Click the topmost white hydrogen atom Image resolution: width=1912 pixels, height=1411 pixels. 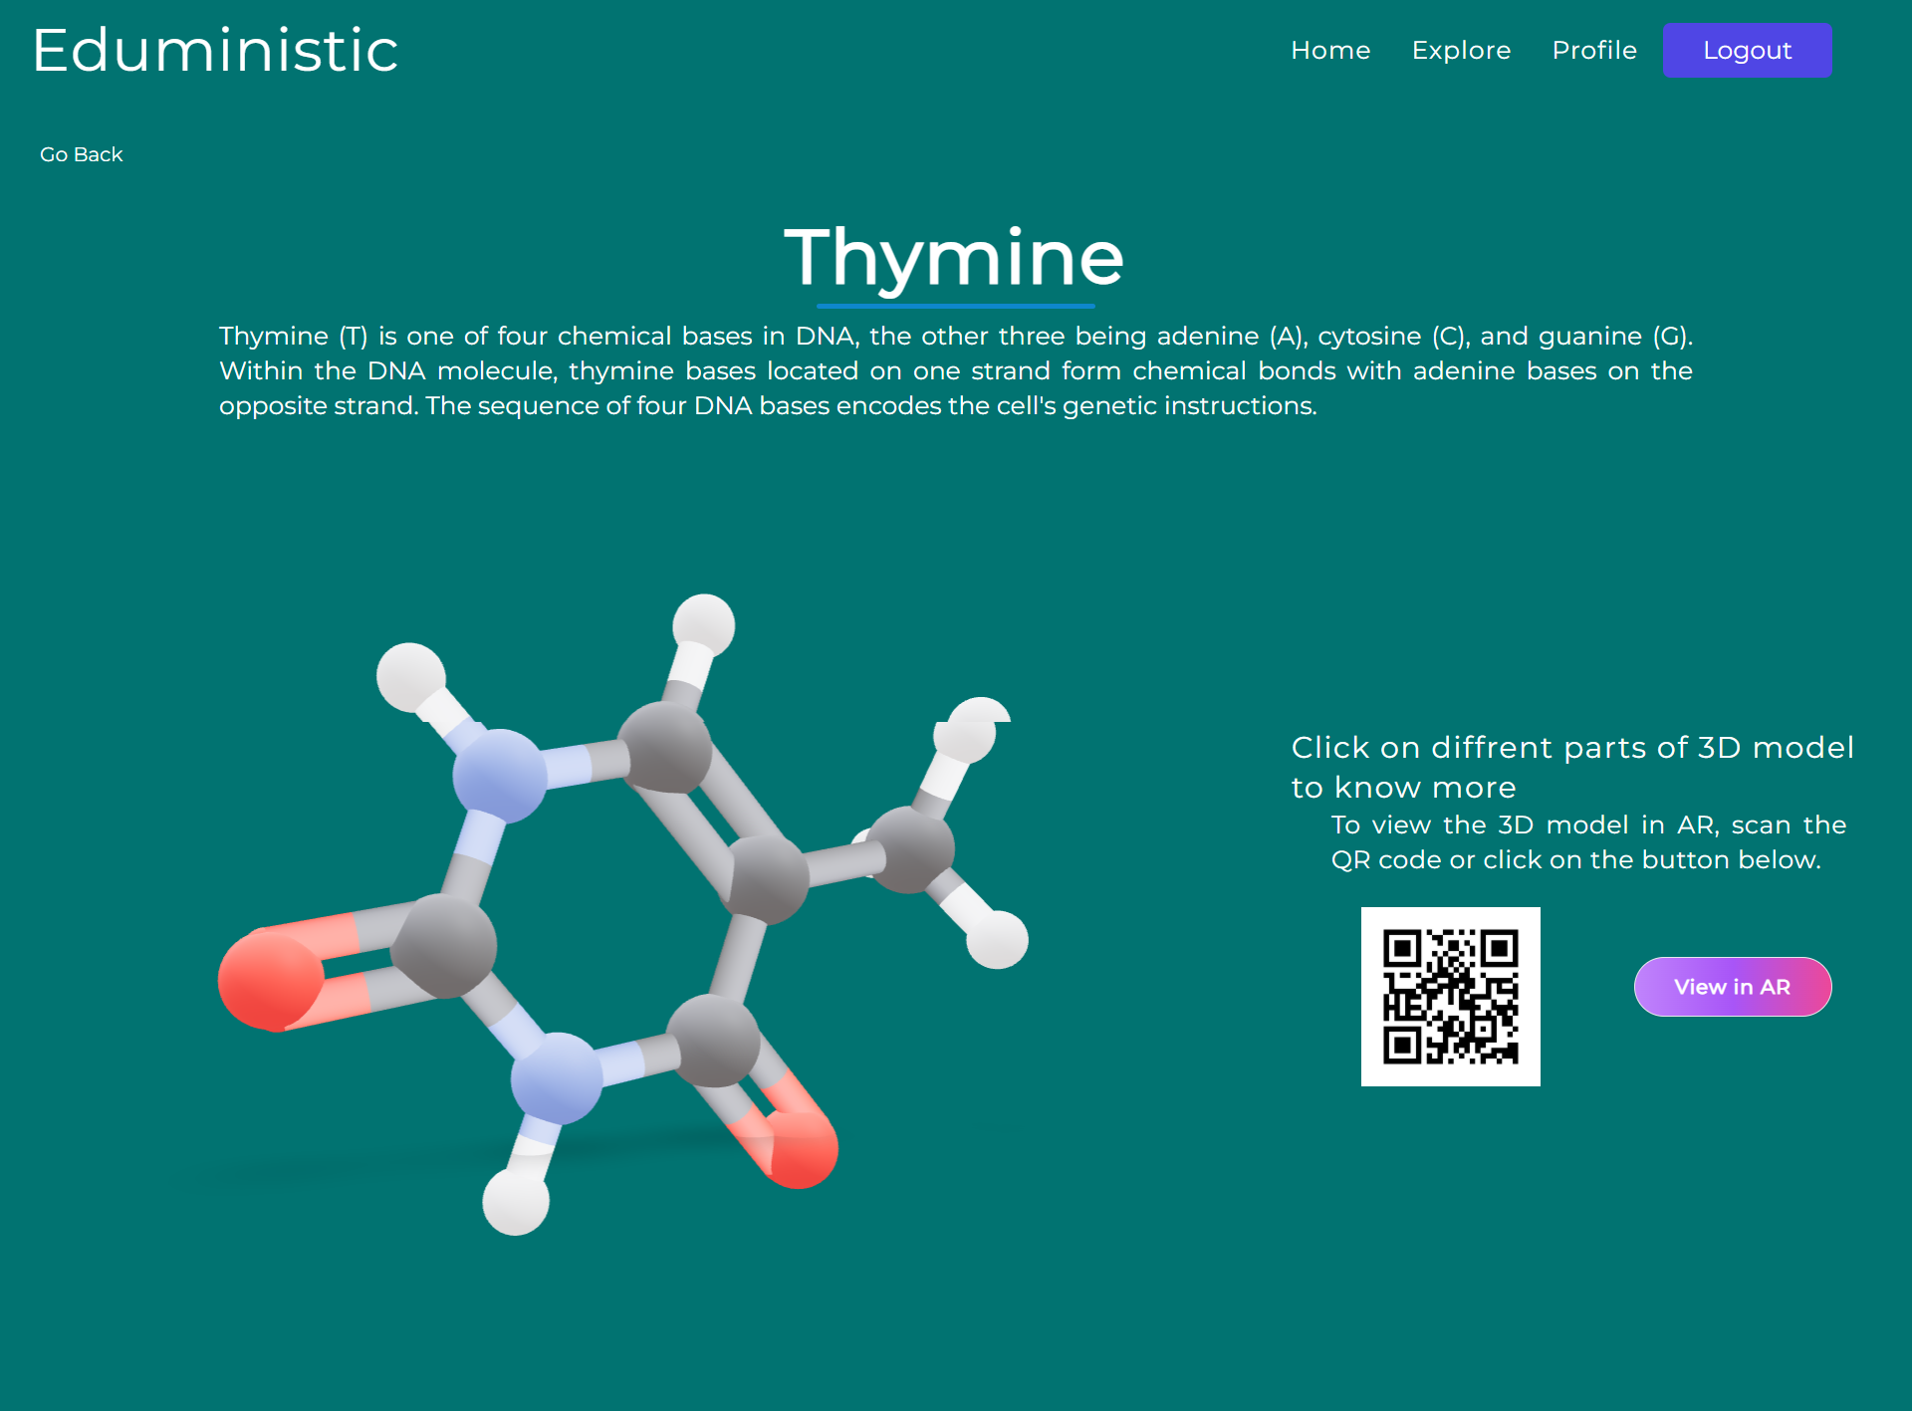703,625
